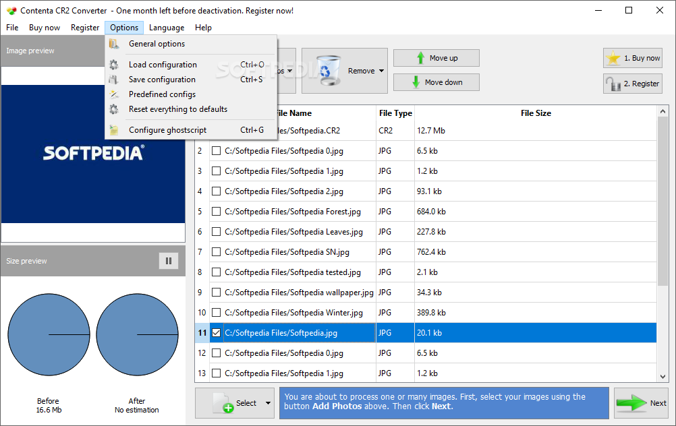Click the gold star Buy now icon
The width and height of the screenshot is (676, 426).
click(613, 58)
